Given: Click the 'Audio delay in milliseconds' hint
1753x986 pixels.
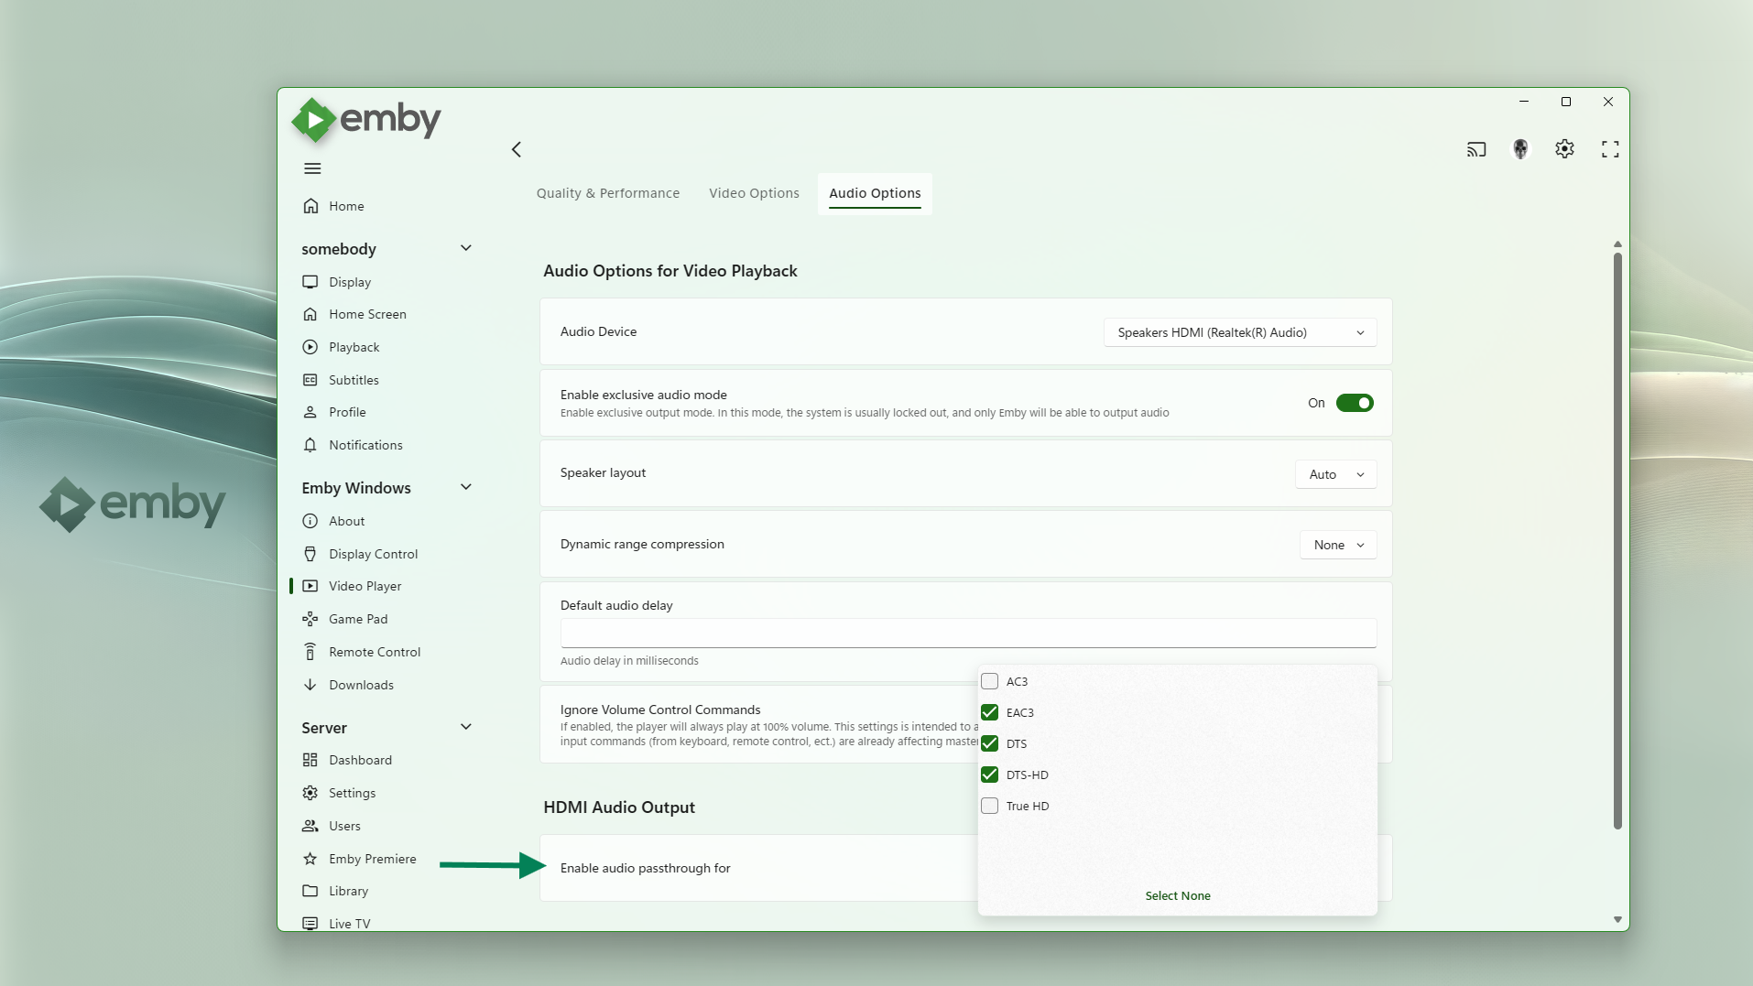Looking at the screenshot, I should (629, 661).
